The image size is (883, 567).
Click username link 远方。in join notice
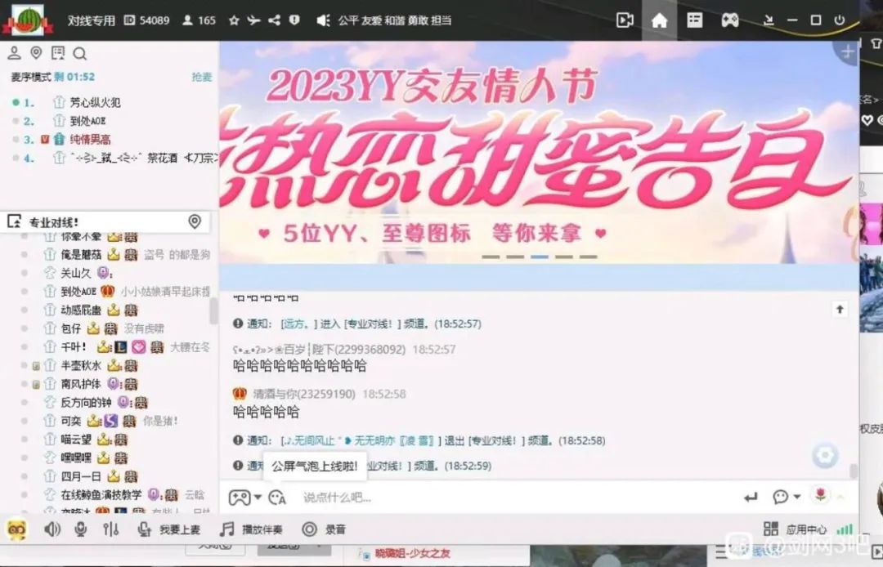click(298, 324)
